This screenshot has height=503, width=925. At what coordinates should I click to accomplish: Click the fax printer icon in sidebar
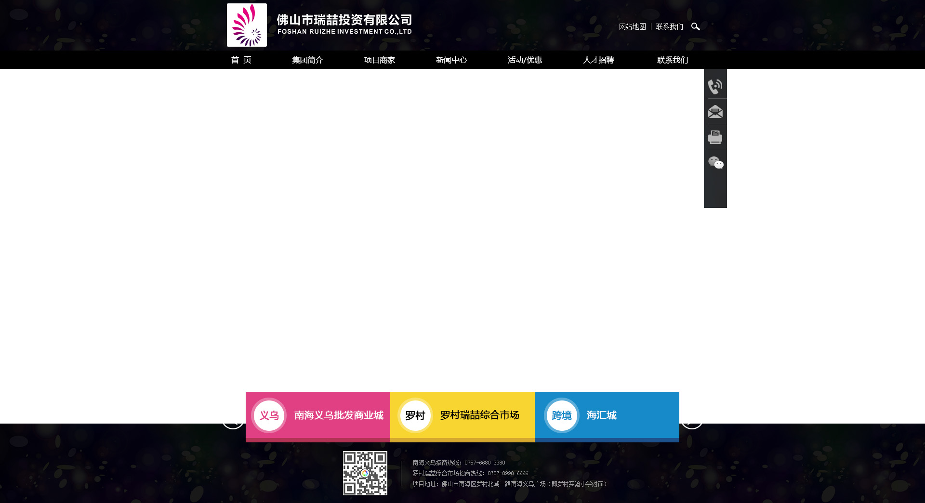(715, 137)
